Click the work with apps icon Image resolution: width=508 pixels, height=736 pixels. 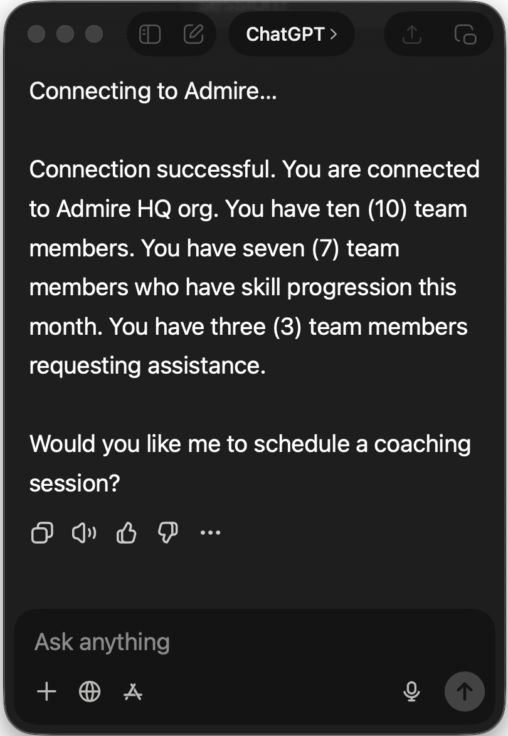click(132, 691)
